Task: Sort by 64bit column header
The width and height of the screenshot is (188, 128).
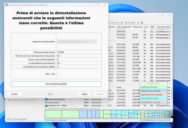Action: click(153, 27)
